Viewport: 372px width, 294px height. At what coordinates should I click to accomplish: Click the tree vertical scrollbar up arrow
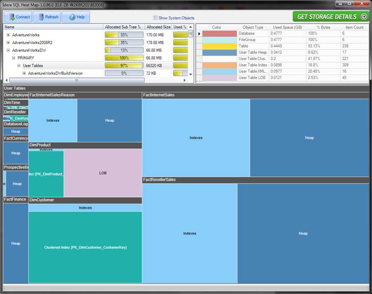[191, 27]
